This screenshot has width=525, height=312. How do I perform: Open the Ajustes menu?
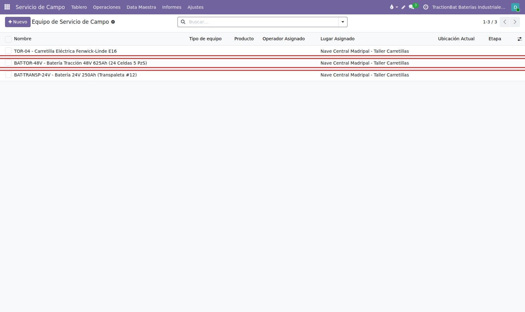pos(195,7)
